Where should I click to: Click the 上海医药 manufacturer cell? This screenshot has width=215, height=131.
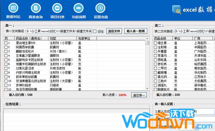pyautogui.click(x=202, y=43)
